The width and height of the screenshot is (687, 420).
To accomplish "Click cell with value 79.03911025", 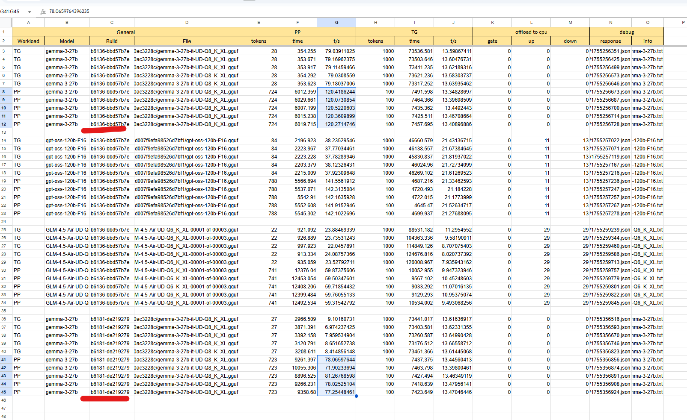I will pos(336,51).
